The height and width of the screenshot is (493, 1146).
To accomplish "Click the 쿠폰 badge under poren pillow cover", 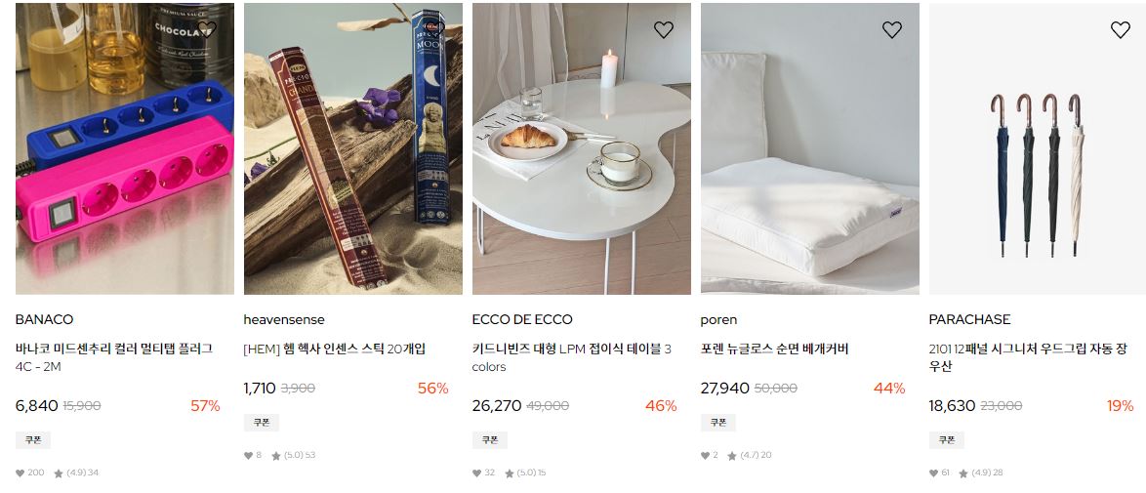I will [x=718, y=422].
